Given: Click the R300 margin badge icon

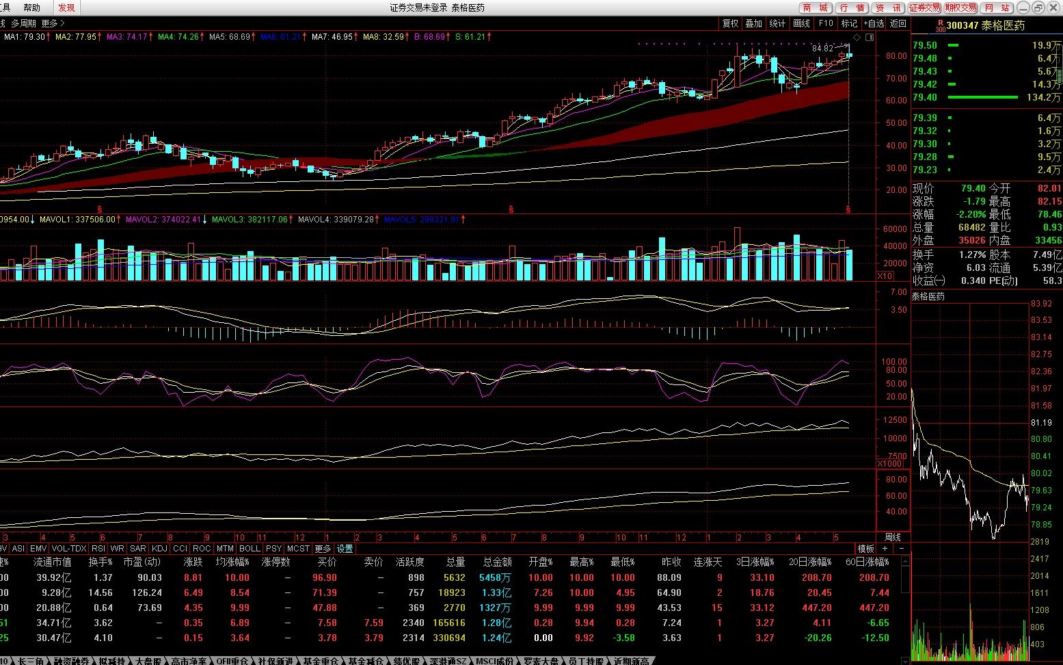Looking at the screenshot, I should pos(941,25).
